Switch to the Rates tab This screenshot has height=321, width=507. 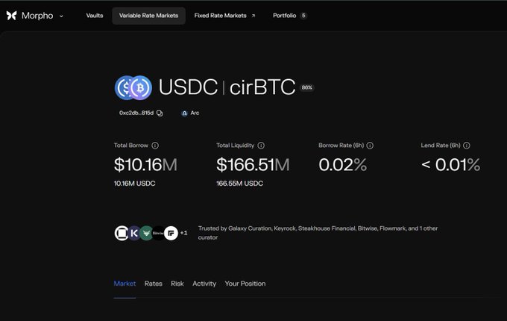pyautogui.click(x=154, y=284)
